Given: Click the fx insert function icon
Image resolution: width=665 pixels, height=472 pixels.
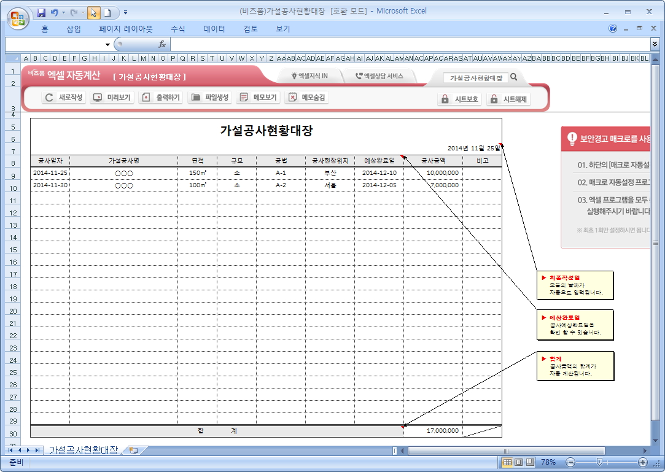Looking at the screenshot, I should click(x=162, y=44).
